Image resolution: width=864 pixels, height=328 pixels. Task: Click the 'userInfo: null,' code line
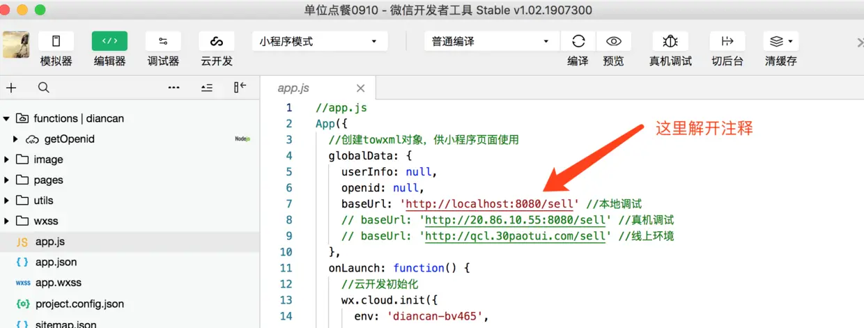tap(389, 172)
